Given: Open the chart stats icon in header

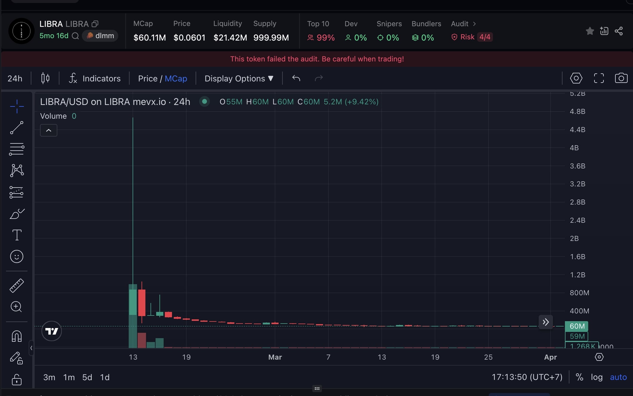Looking at the screenshot, I should [x=604, y=31].
